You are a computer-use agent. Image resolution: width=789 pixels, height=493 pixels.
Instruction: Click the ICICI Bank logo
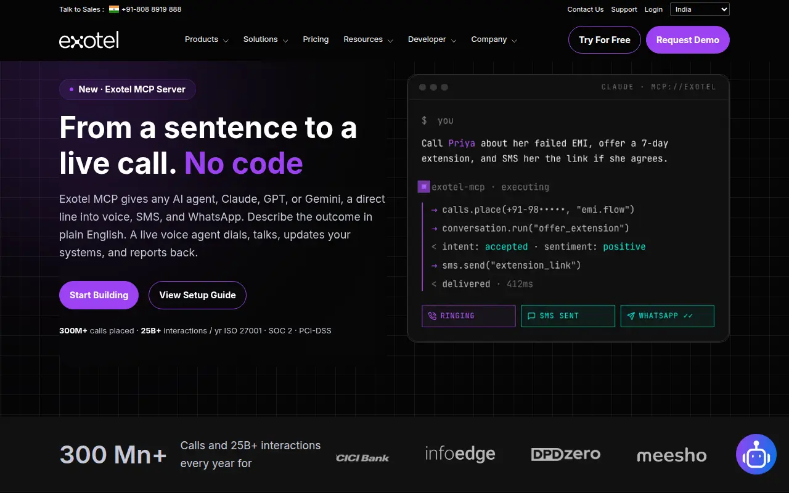click(x=362, y=458)
